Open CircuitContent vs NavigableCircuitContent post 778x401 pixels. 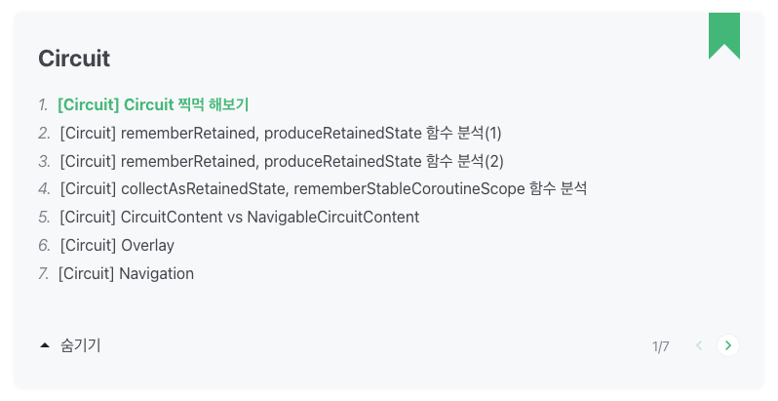(240, 217)
